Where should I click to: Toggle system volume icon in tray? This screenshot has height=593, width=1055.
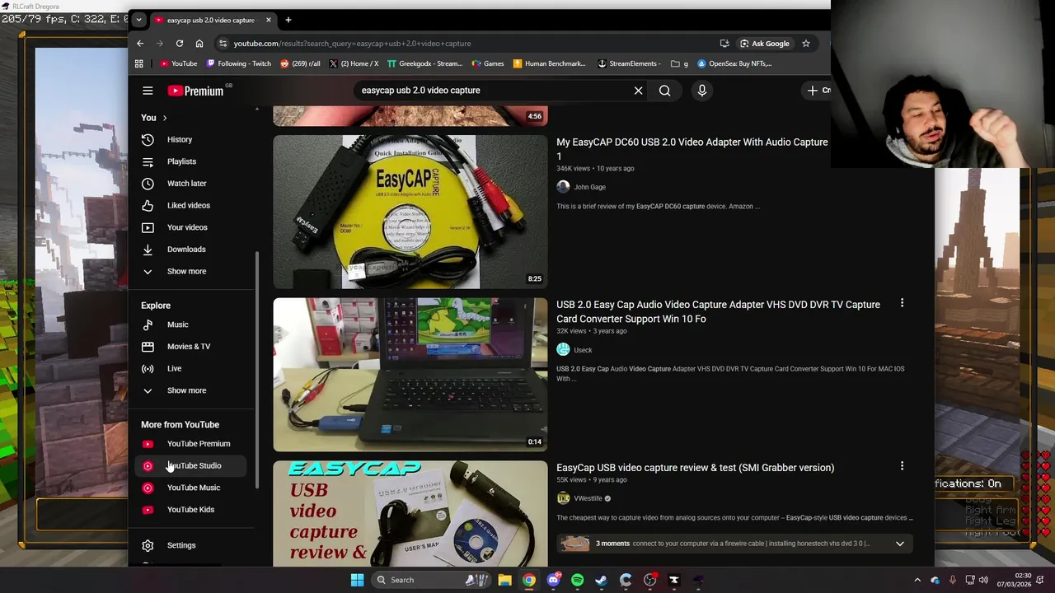pos(982,580)
